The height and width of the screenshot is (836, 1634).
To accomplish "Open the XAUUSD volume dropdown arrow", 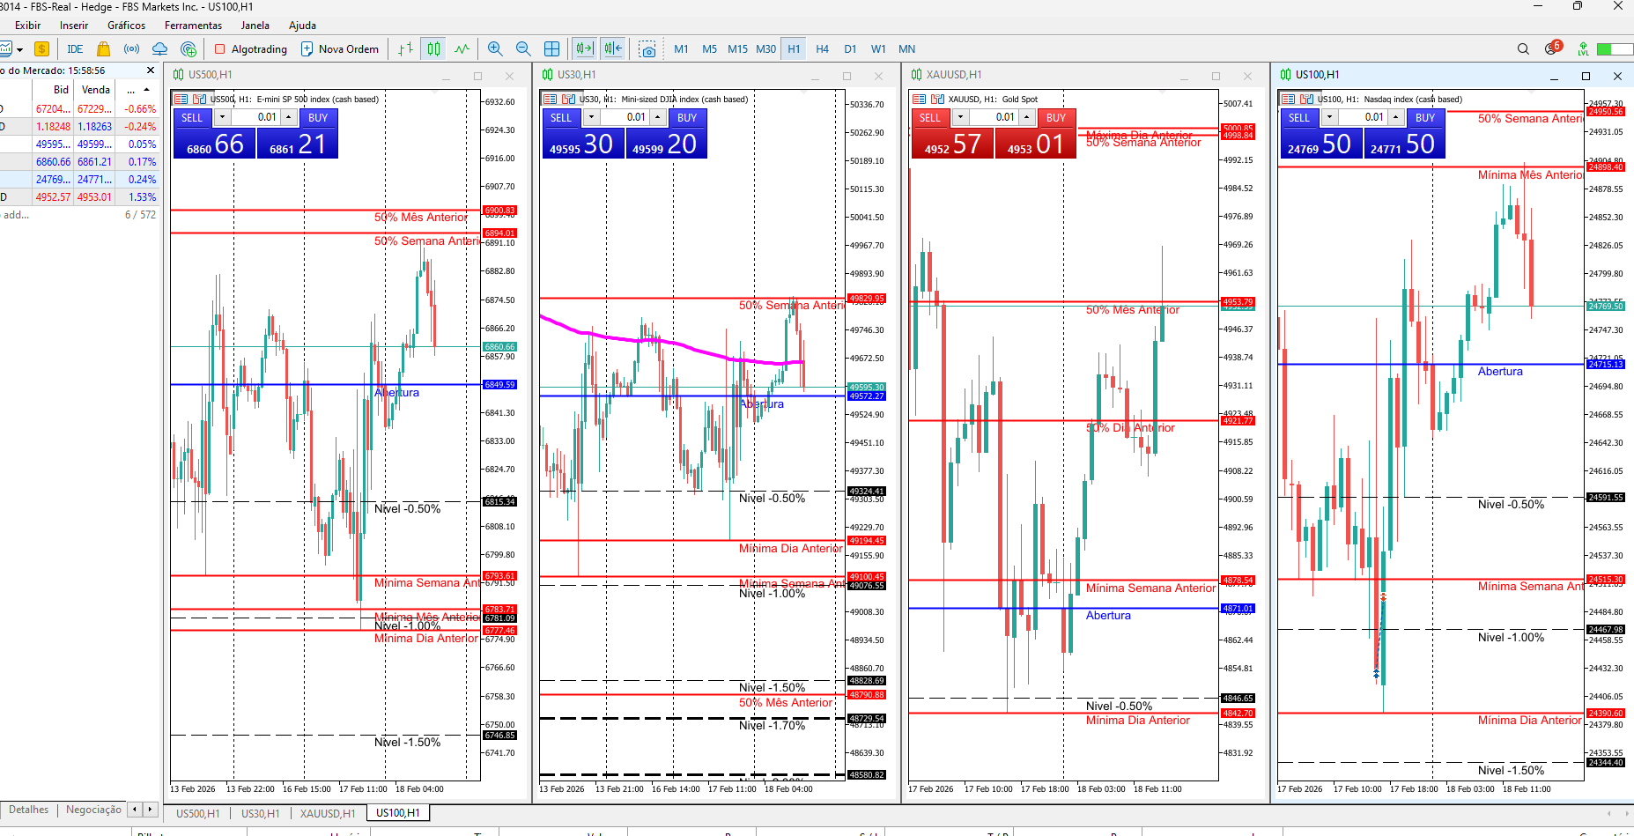I will click(x=960, y=117).
